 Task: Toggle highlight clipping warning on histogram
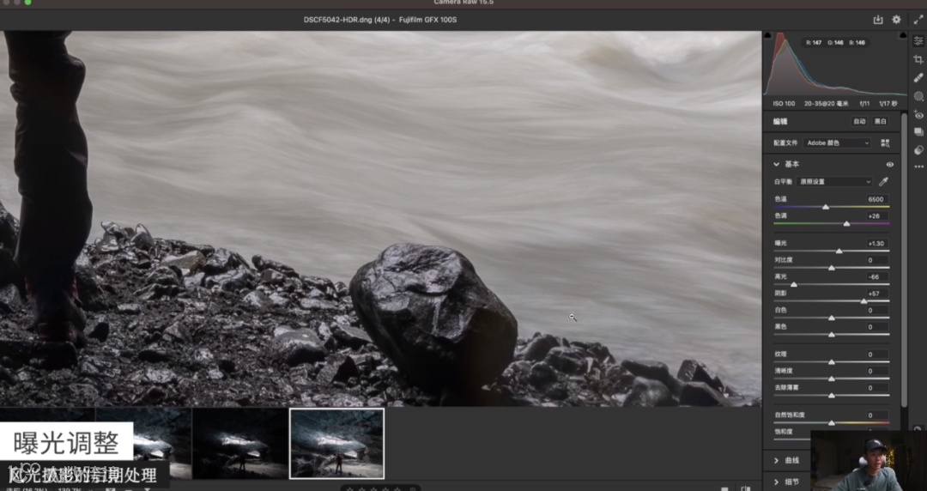pyautogui.click(x=902, y=36)
